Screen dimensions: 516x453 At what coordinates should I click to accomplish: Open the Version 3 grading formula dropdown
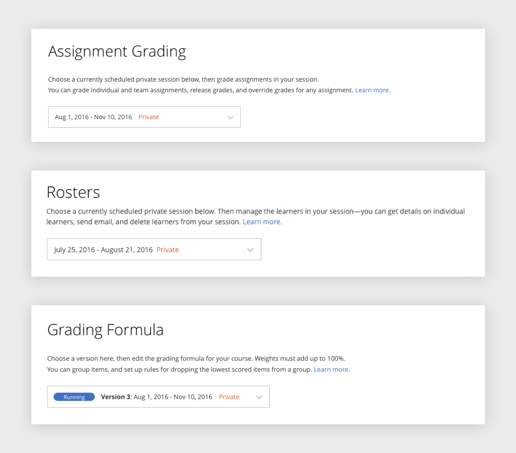(158, 397)
